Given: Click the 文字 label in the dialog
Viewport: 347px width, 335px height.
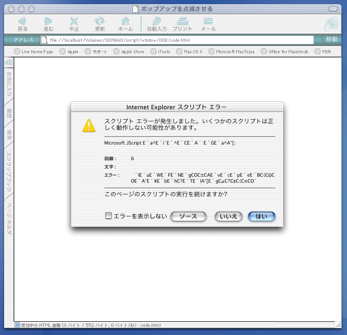Looking at the screenshot, I should point(110,167).
